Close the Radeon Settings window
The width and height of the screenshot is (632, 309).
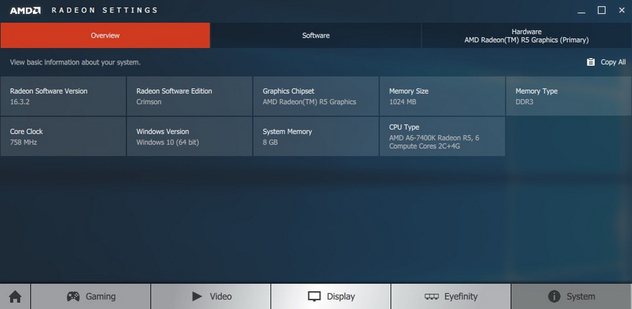tap(622, 11)
